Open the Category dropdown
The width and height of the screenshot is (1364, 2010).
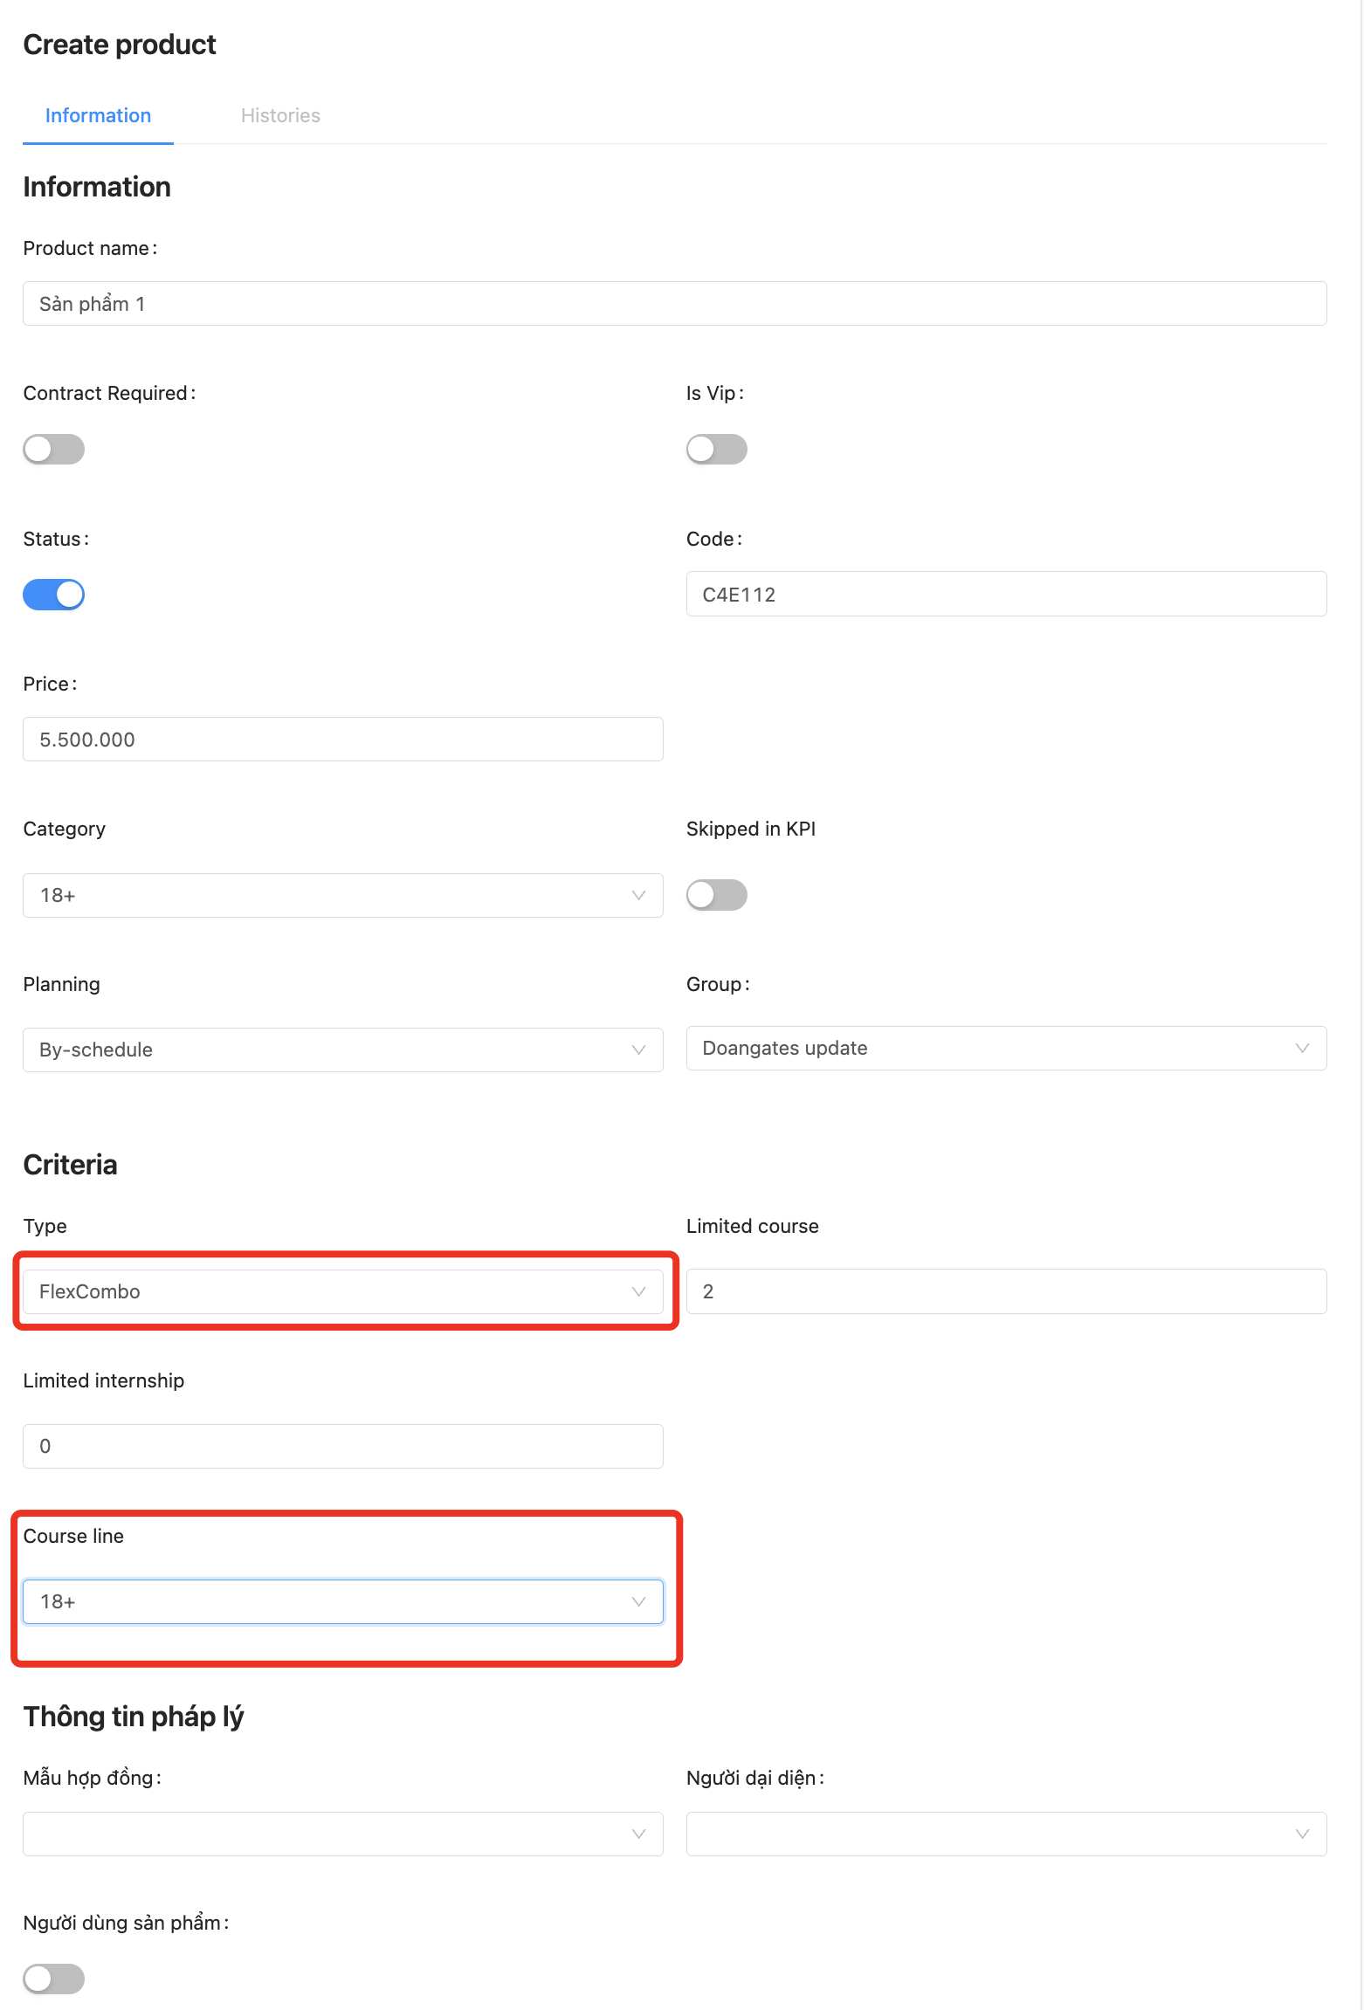[342, 895]
